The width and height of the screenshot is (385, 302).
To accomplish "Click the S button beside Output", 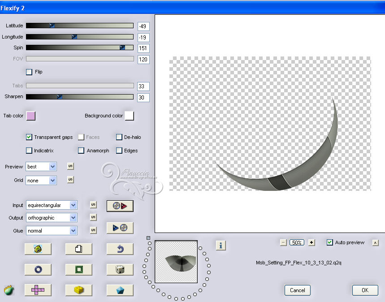I will 93,217.
